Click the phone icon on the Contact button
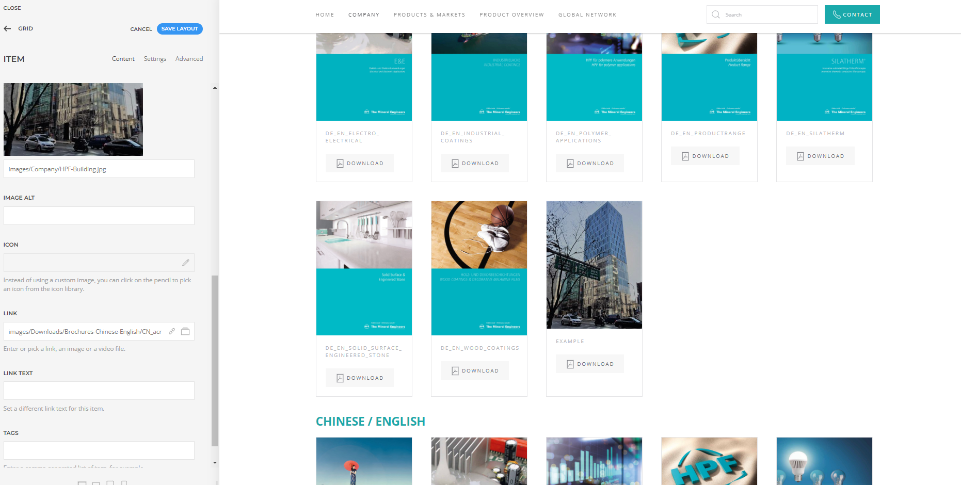The height and width of the screenshot is (485, 961). (x=836, y=14)
